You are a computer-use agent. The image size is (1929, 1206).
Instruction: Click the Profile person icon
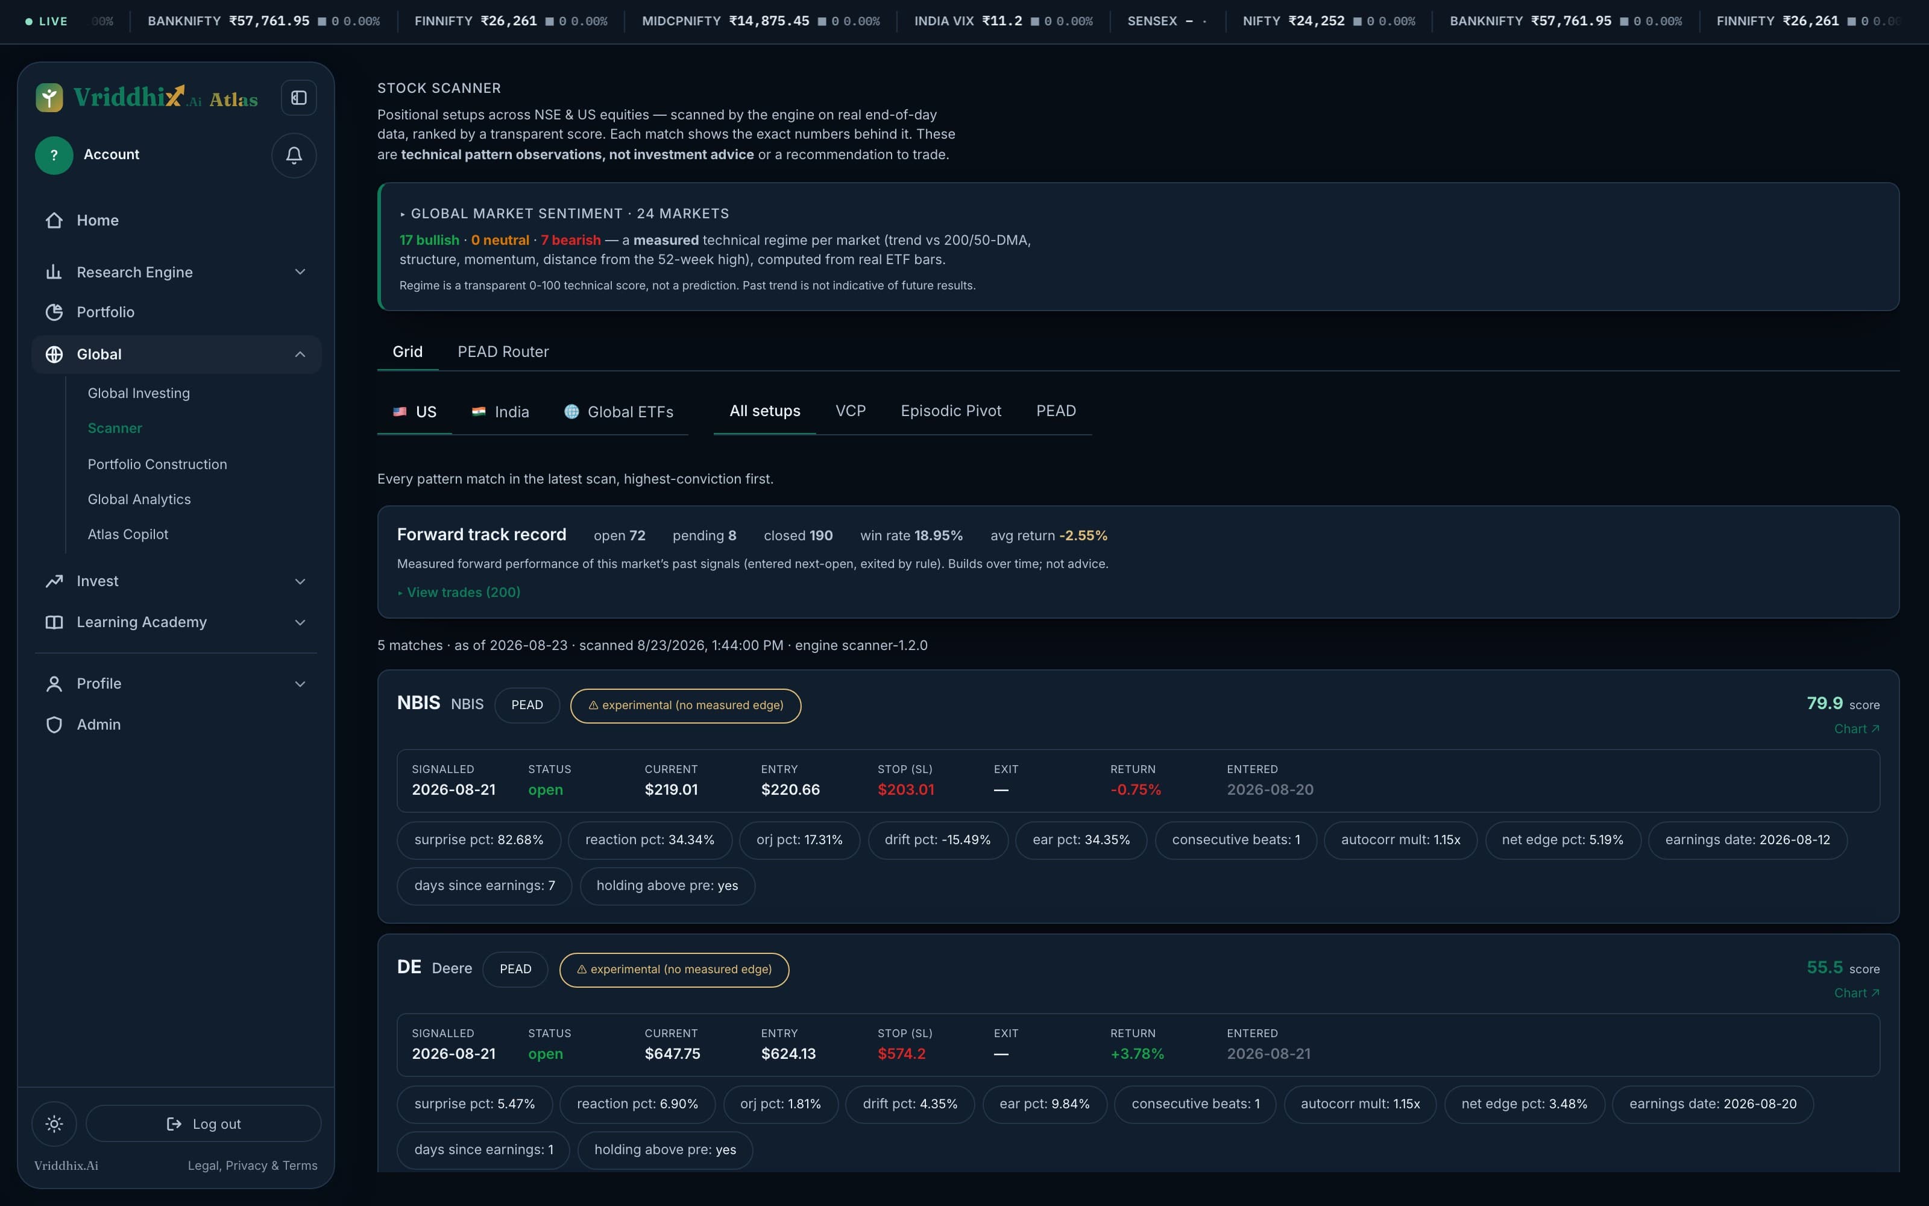[54, 684]
